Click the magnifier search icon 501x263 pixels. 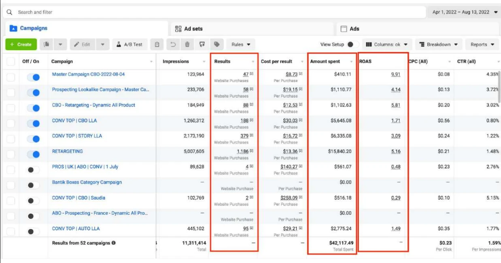(10, 12)
